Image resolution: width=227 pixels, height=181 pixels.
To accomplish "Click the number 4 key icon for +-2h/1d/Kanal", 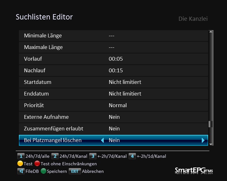I will point(132,156).
